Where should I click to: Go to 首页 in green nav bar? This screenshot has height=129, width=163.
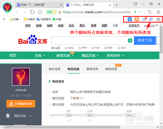13,55
